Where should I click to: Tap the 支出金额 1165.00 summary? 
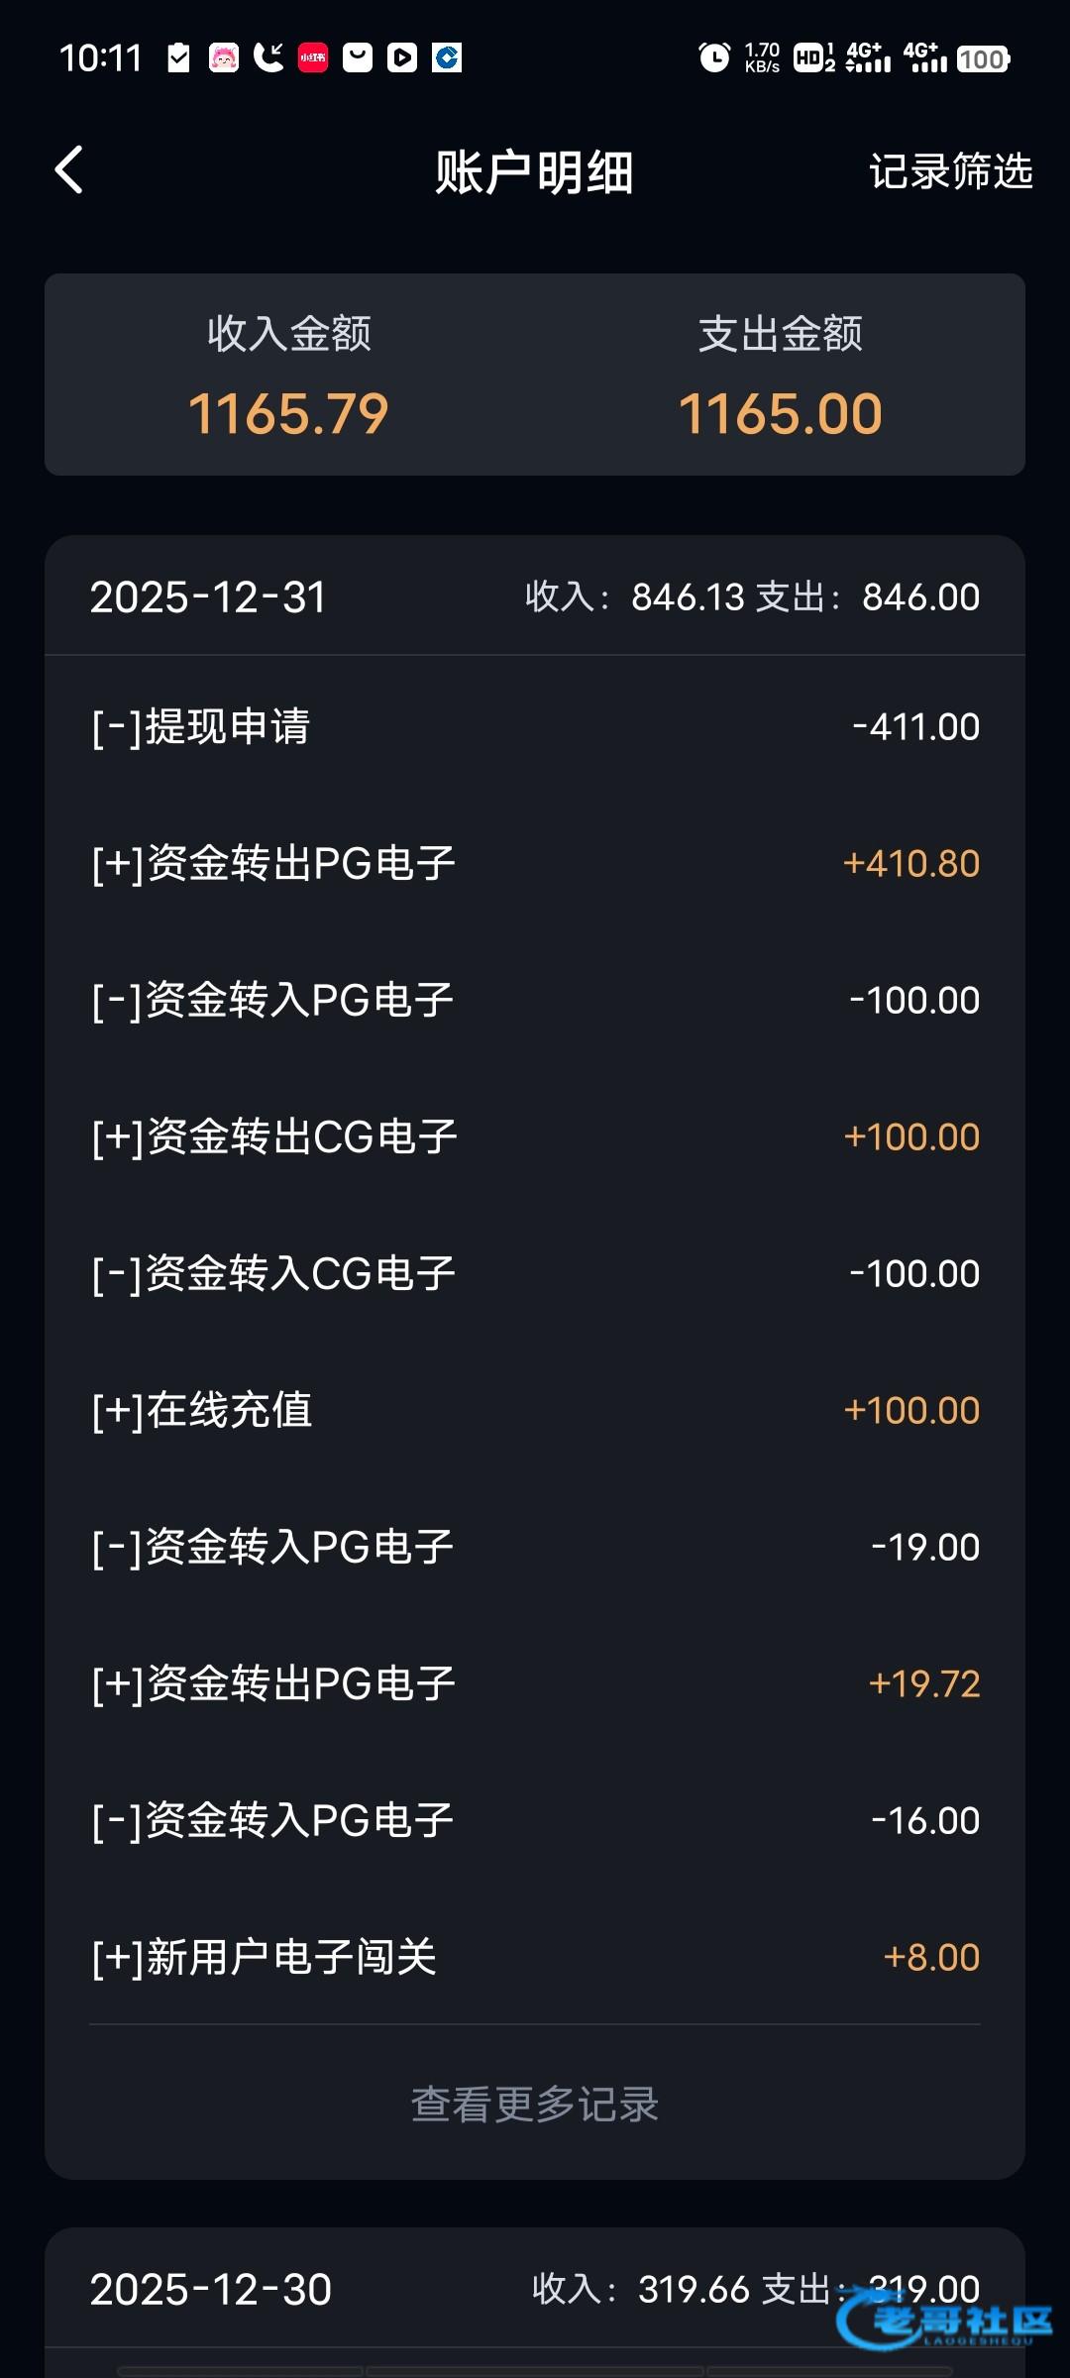point(780,377)
